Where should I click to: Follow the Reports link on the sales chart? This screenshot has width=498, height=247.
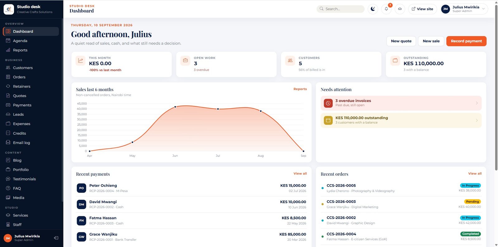click(300, 89)
